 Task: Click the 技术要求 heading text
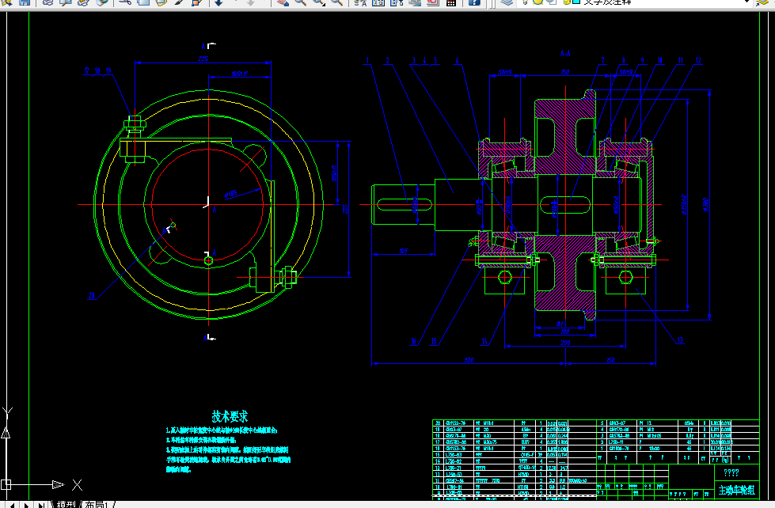230,416
